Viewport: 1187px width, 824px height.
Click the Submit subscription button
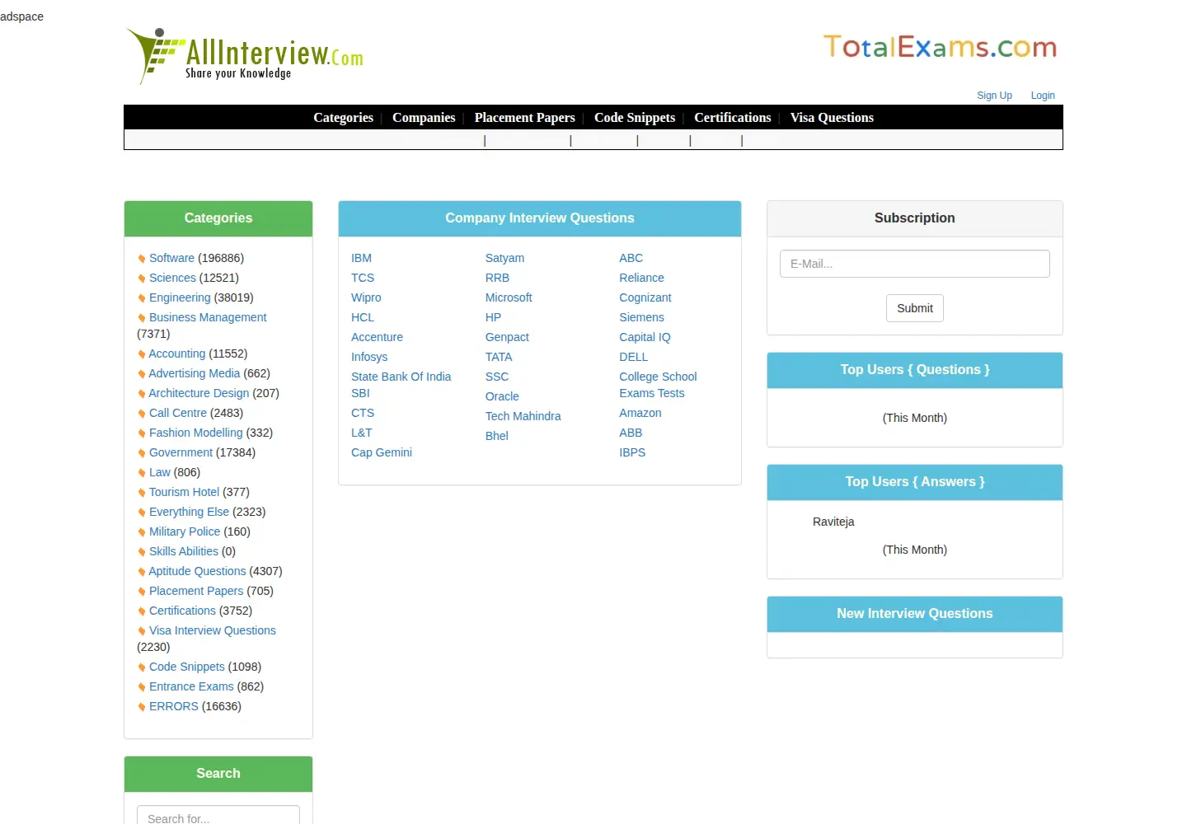[x=915, y=308]
